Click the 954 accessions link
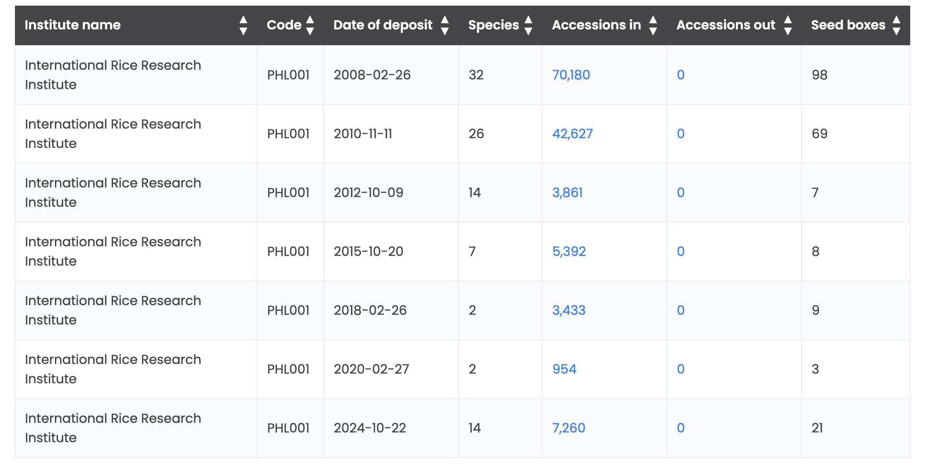 click(564, 369)
